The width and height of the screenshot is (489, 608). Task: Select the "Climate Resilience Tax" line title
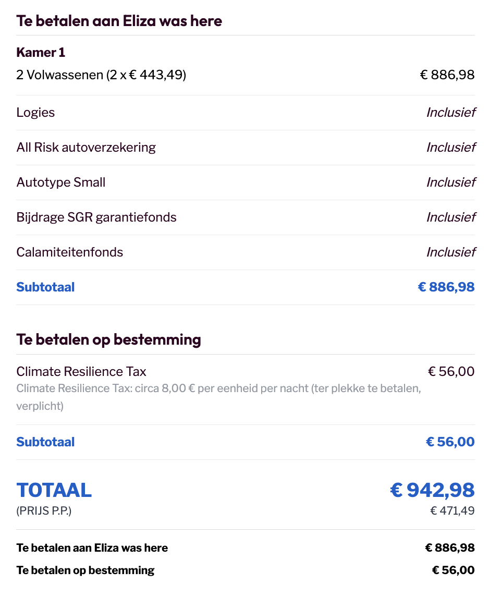[81, 372]
